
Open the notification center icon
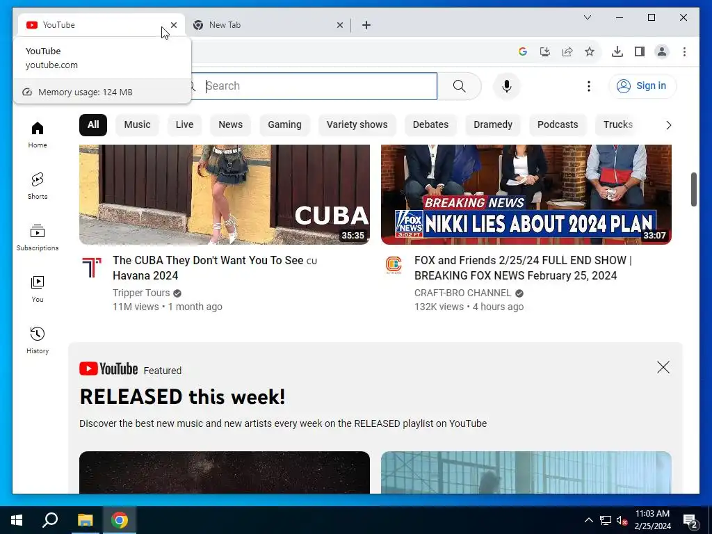point(690,520)
